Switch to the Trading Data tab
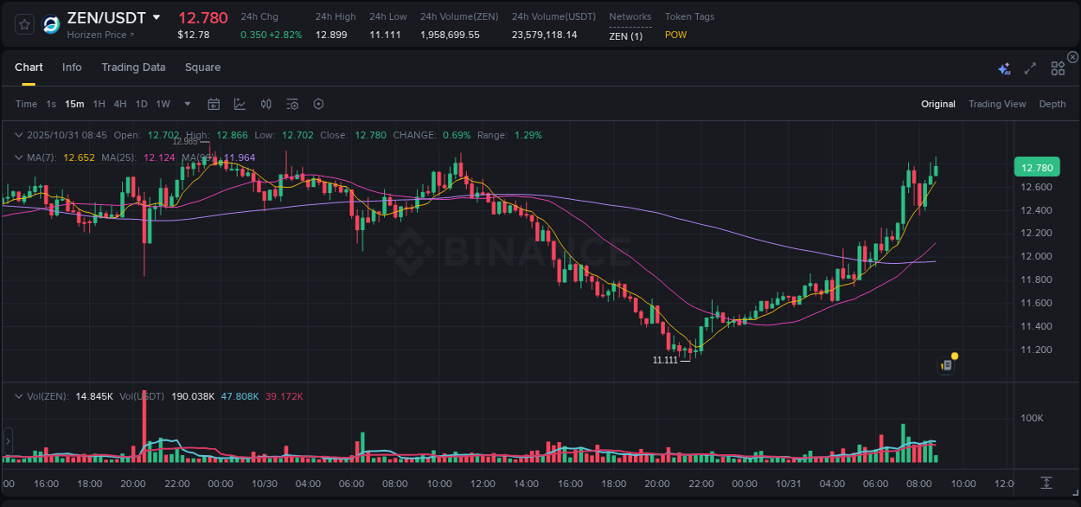This screenshot has width=1081, height=507. click(x=133, y=67)
